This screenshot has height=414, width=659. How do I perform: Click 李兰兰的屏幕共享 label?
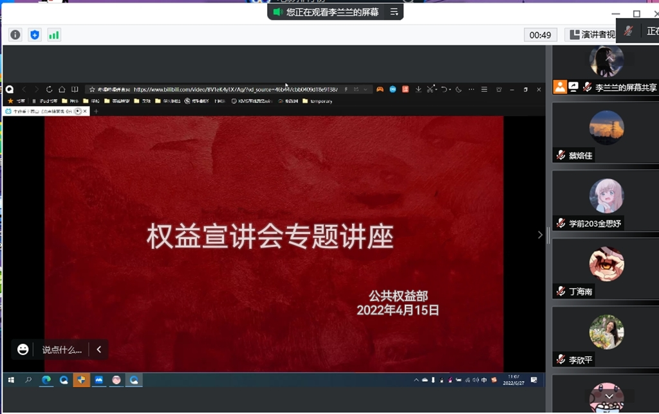coord(626,87)
